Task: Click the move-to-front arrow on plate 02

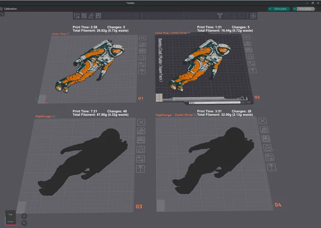Action: [253, 71]
